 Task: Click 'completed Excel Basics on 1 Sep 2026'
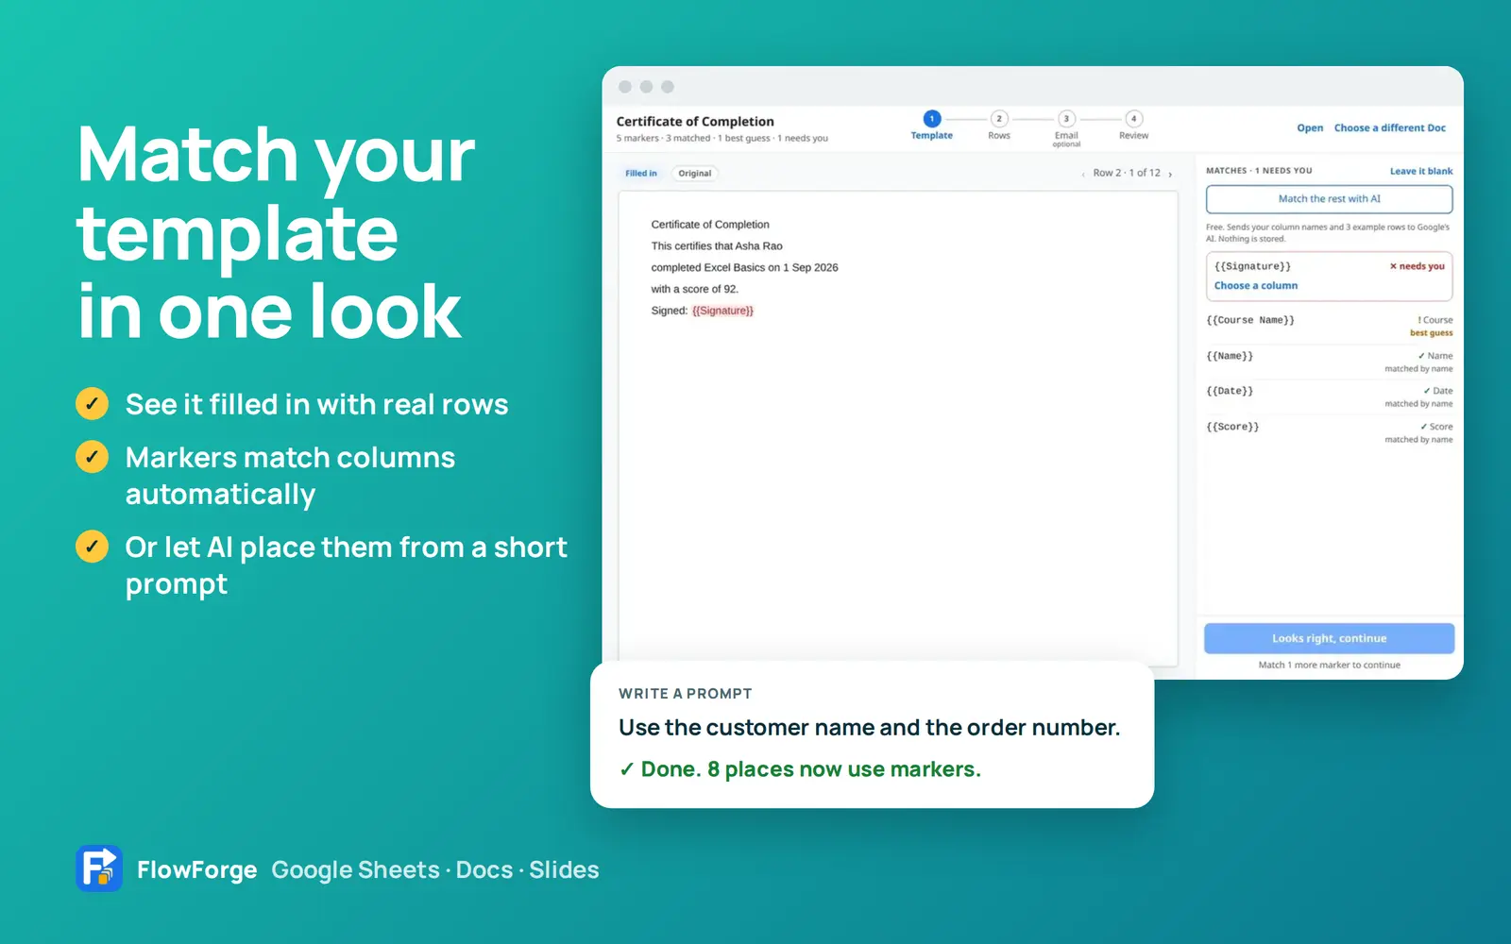744,268
